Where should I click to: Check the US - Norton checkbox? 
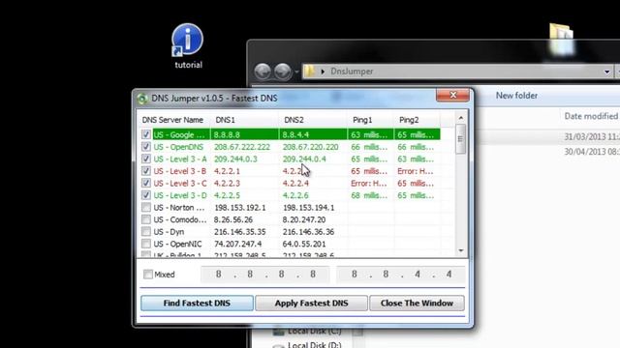click(146, 207)
